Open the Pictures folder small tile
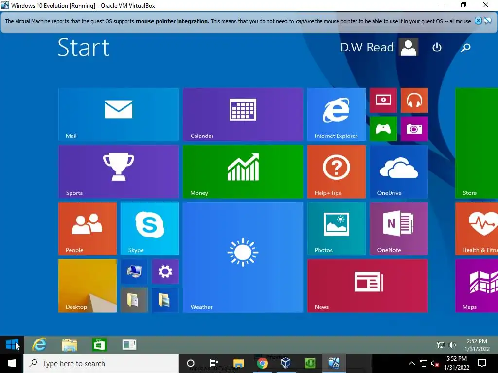498x373 pixels. (x=165, y=300)
